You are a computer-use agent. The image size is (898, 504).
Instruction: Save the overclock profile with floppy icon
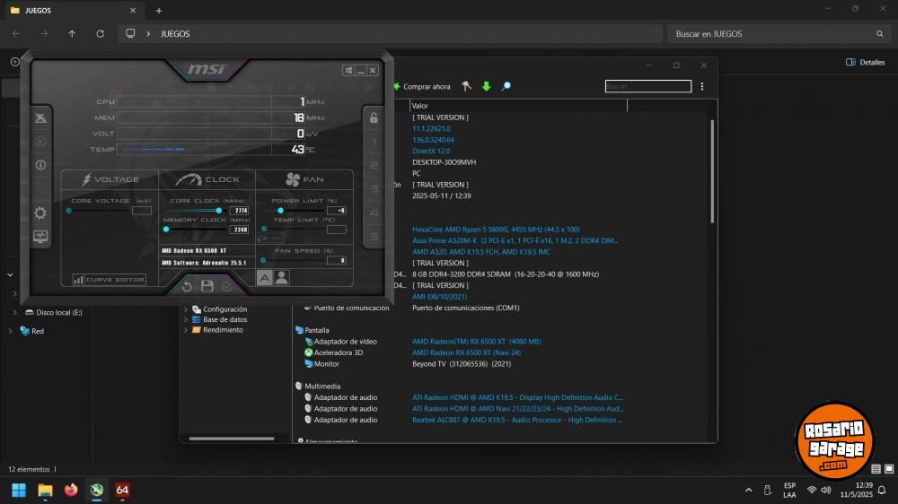pyautogui.click(x=207, y=286)
